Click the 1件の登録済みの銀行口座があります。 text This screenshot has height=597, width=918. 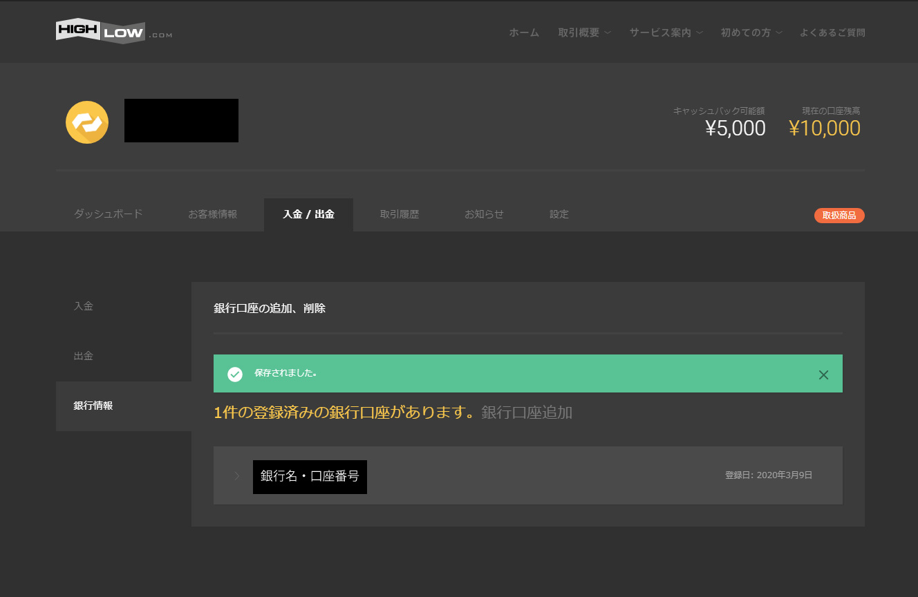coord(346,413)
